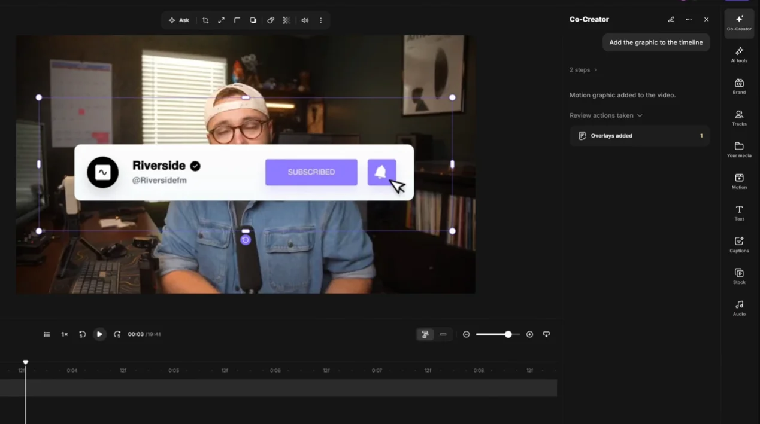Viewport: 760px width, 424px height.
Task: Zoom out the timeline with minus icon
Action: [x=467, y=334]
